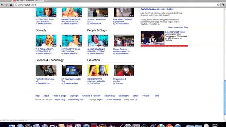Visit the ShaneDawsonTV channel link
This screenshot has width=226, height=127.
point(44,24)
